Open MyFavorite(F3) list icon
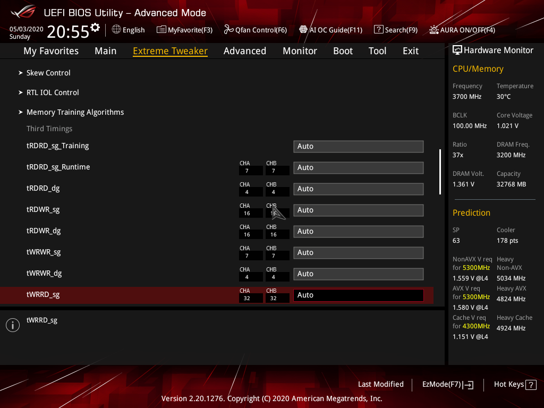 (x=161, y=30)
